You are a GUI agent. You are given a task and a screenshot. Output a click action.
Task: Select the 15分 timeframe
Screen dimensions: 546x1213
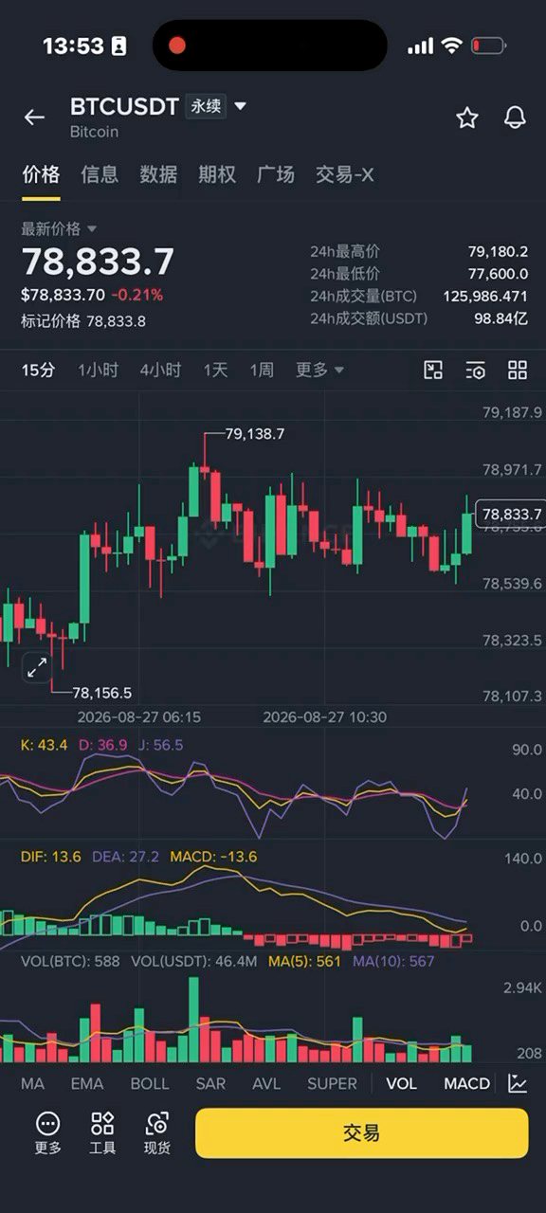pyautogui.click(x=39, y=370)
